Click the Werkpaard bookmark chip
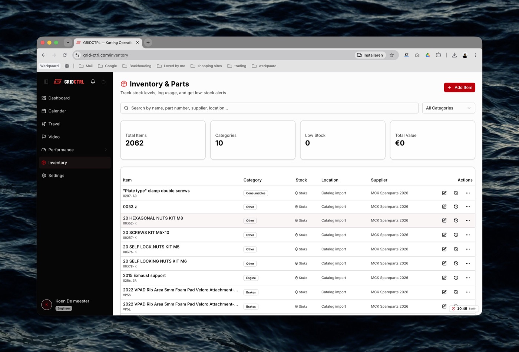Image resolution: width=519 pixels, height=352 pixels. pos(49,66)
